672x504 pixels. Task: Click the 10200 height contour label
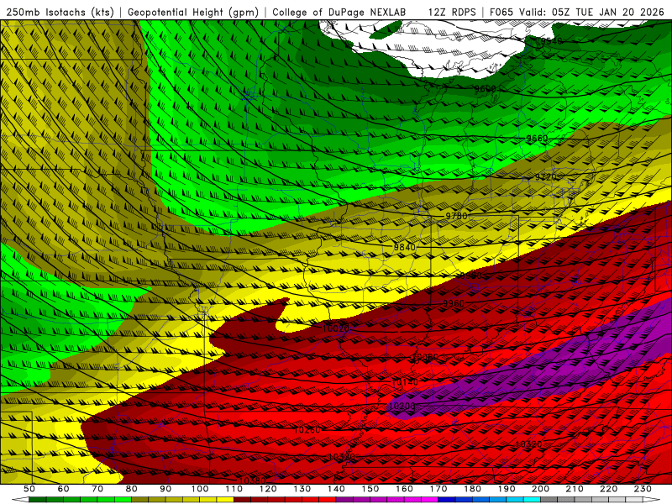pos(402,406)
